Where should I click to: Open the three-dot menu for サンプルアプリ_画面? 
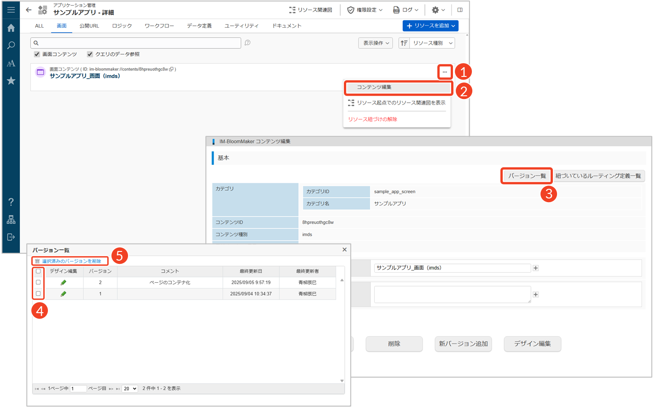[445, 72]
